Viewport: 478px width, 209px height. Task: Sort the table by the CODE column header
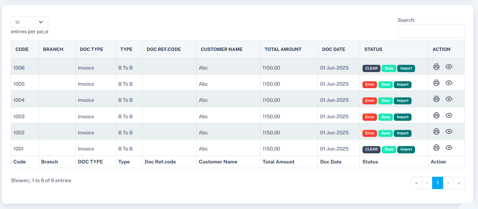(x=22, y=49)
